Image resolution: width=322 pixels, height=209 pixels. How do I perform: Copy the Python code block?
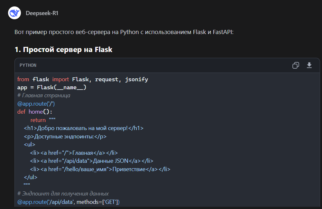296,65
